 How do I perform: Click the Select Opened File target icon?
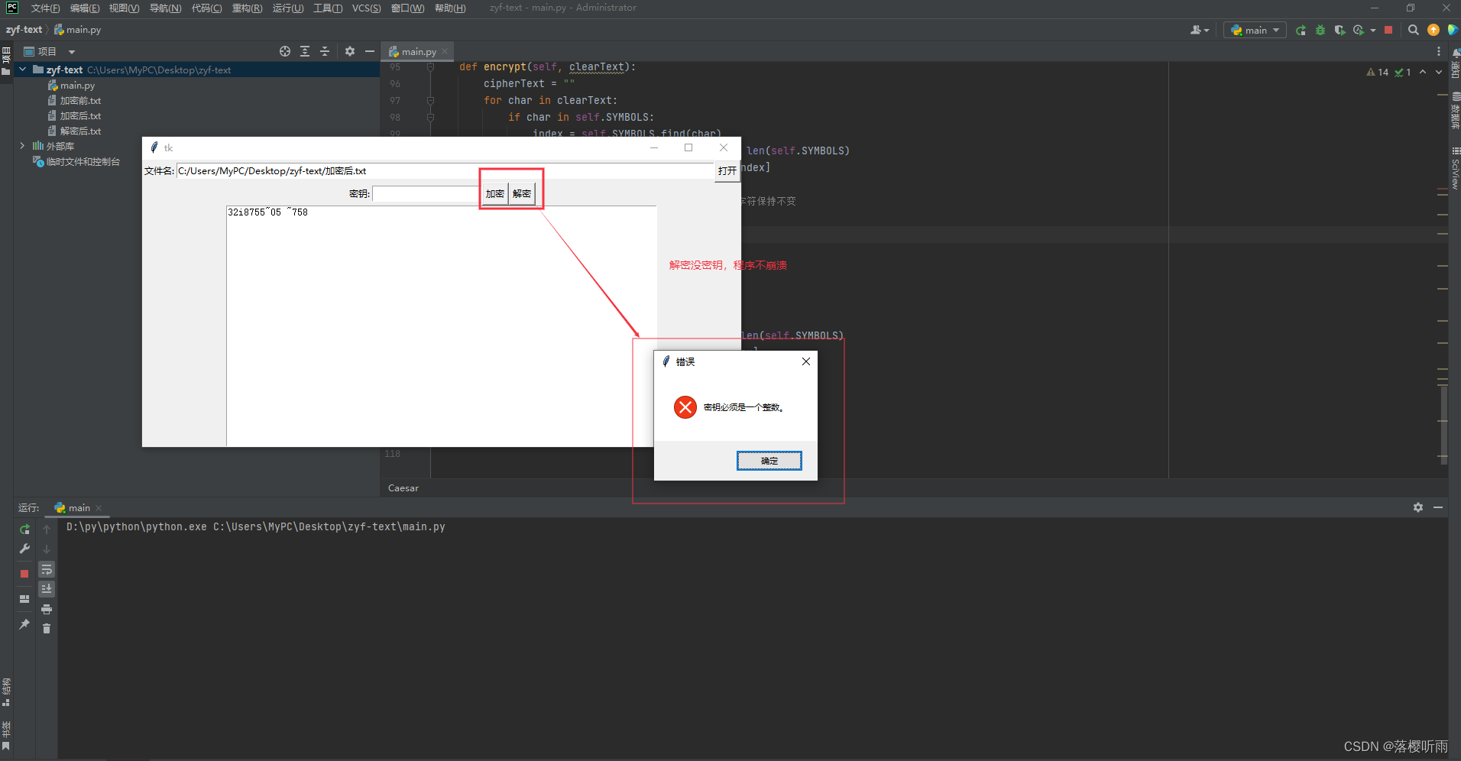[x=285, y=51]
